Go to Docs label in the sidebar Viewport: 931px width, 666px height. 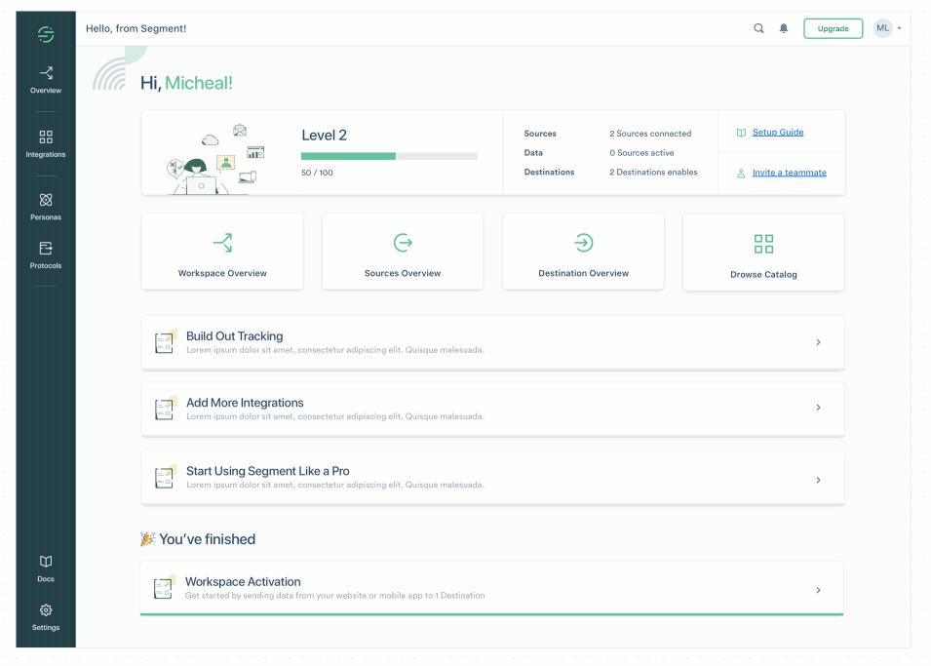tap(46, 578)
